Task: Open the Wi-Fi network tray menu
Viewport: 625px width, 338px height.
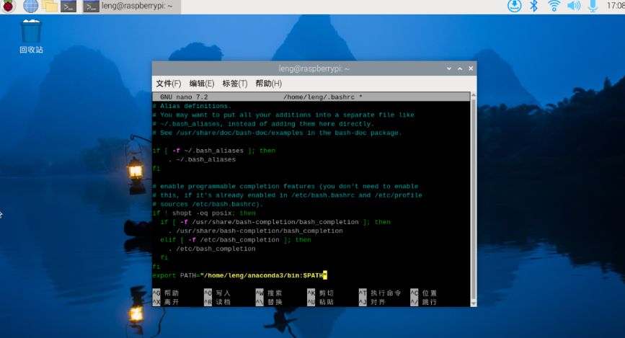Action: 554,6
